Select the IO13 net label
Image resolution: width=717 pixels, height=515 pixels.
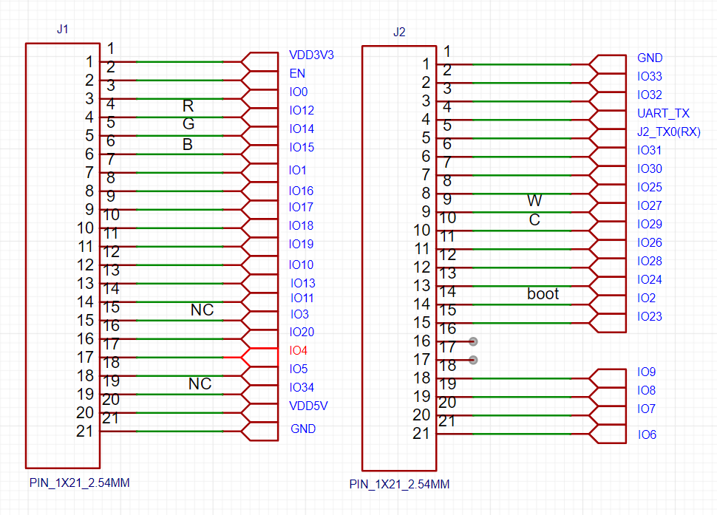[303, 283]
